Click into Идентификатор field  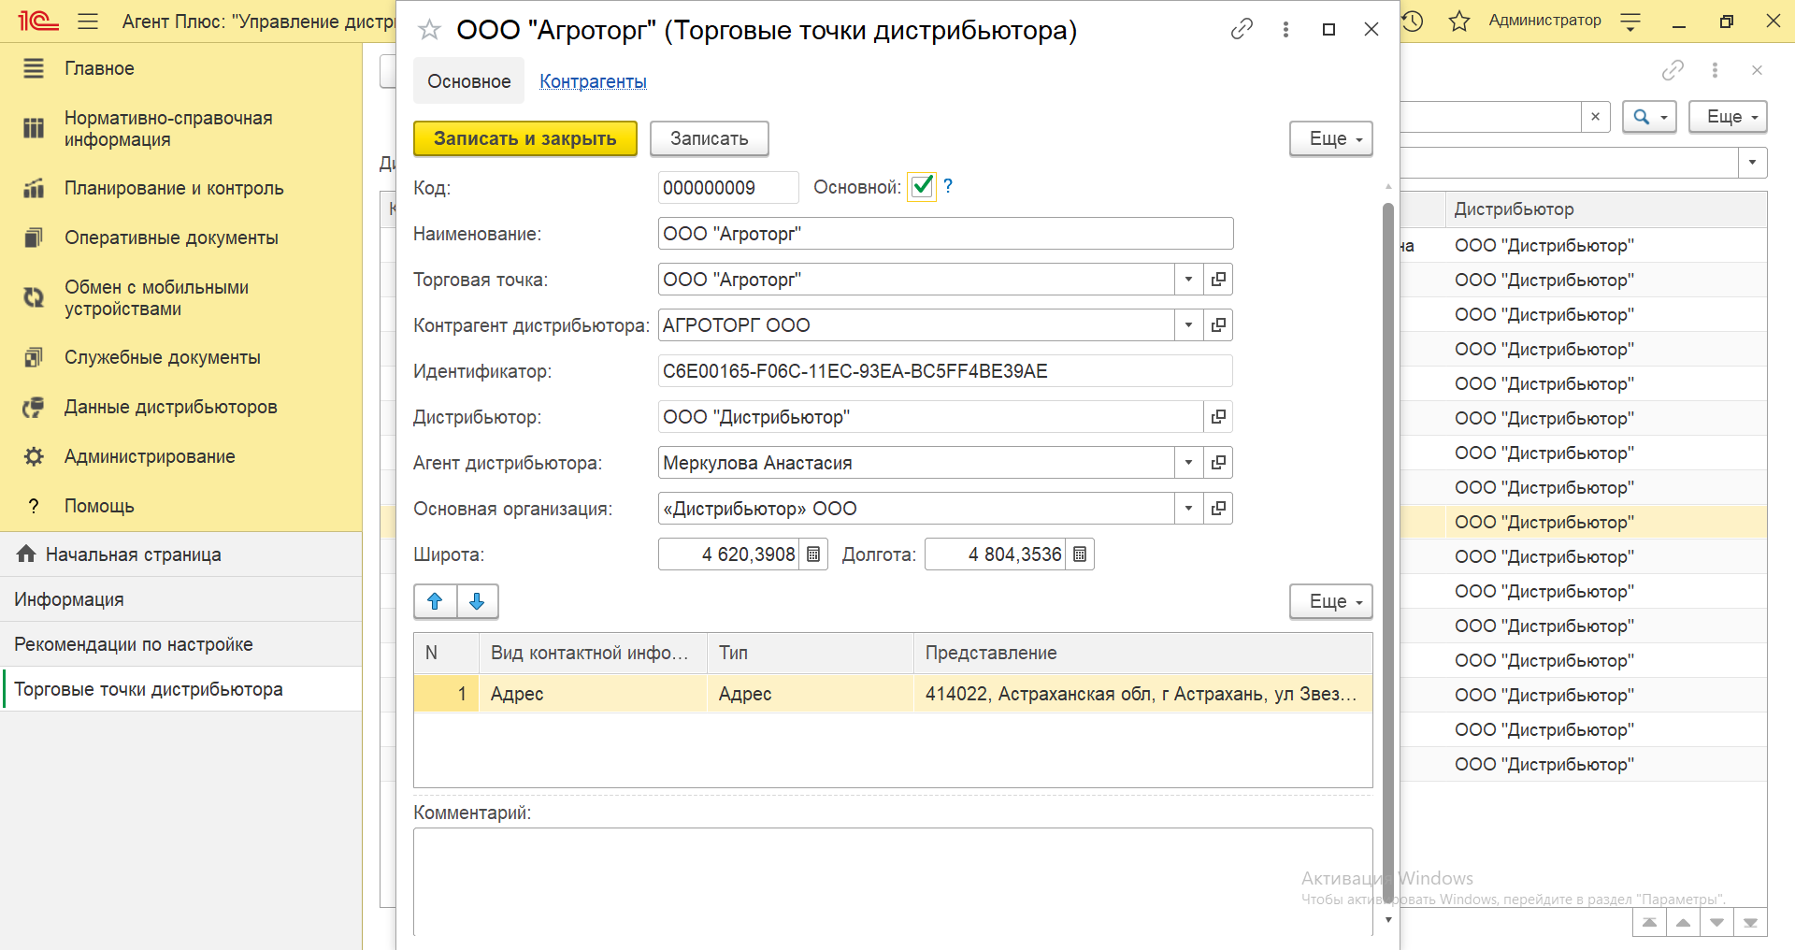[x=945, y=371]
